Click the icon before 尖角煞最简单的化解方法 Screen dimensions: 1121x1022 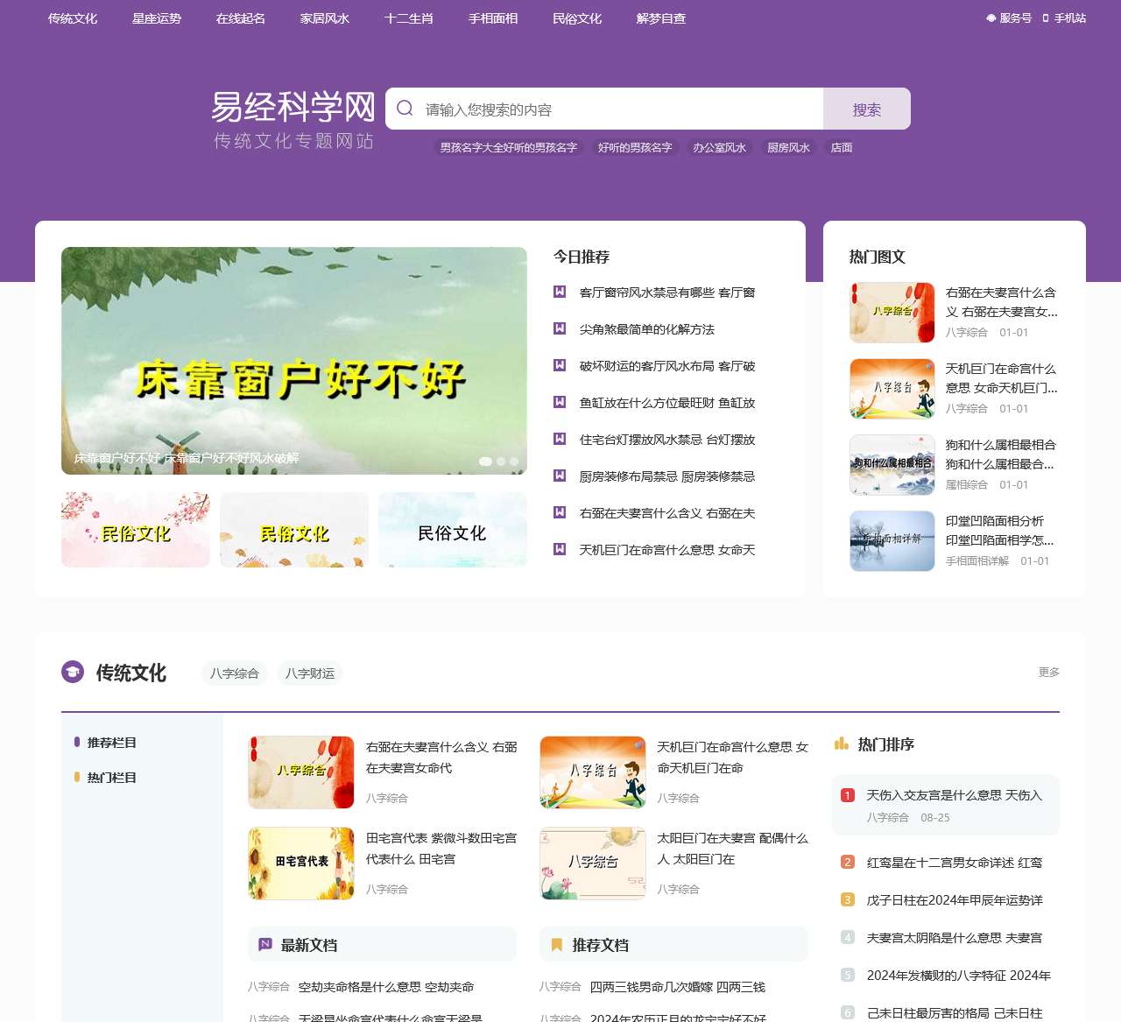[x=560, y=328]
